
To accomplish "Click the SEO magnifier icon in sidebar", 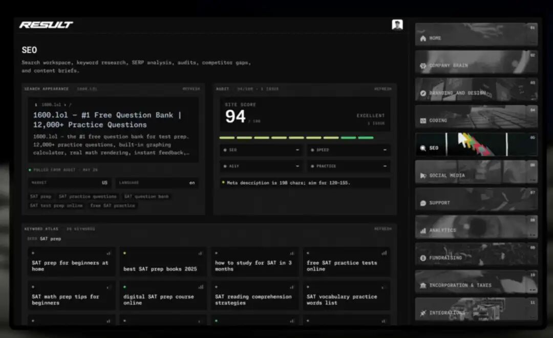I will click(423, 148).
